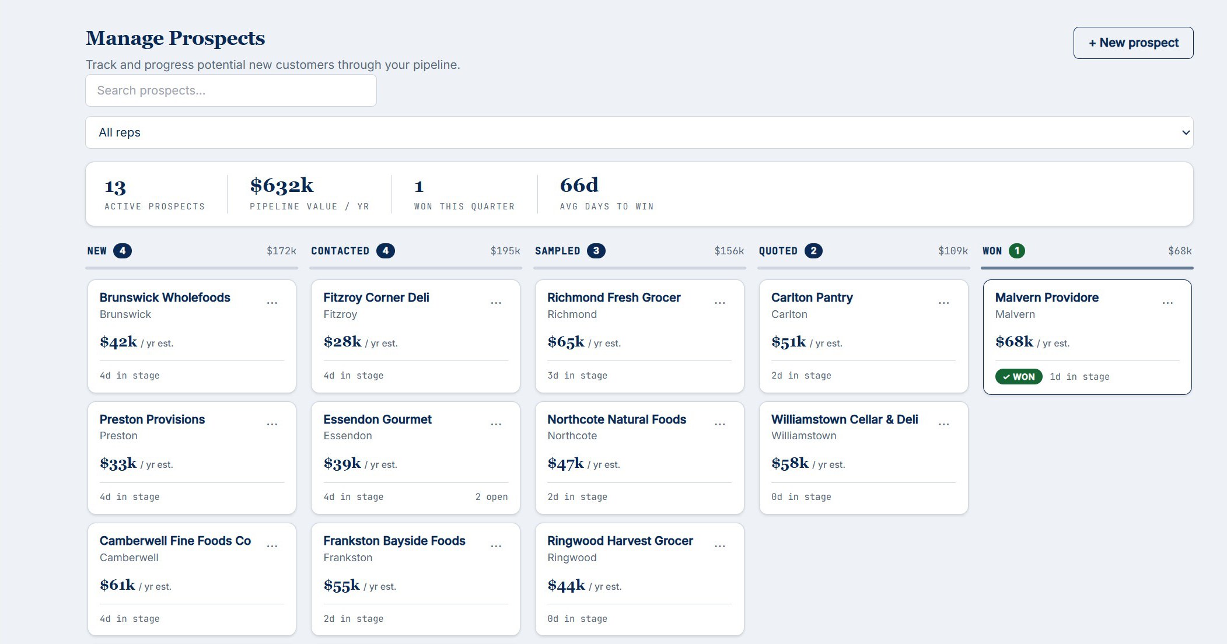The image size is (1227, 644).
Task: Open Williamstown Cellar & Deli title
Action: 845,419
